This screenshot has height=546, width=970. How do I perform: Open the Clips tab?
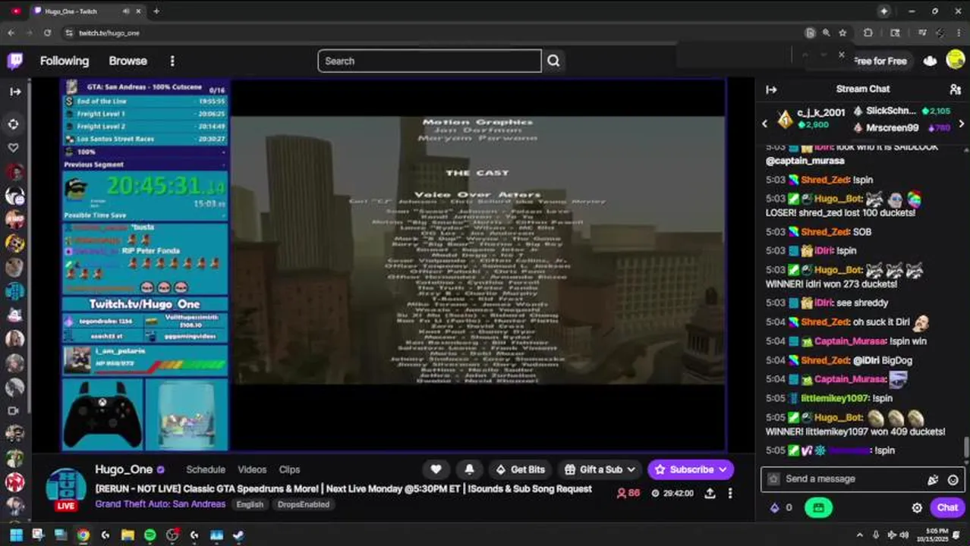tap(289, 469)
